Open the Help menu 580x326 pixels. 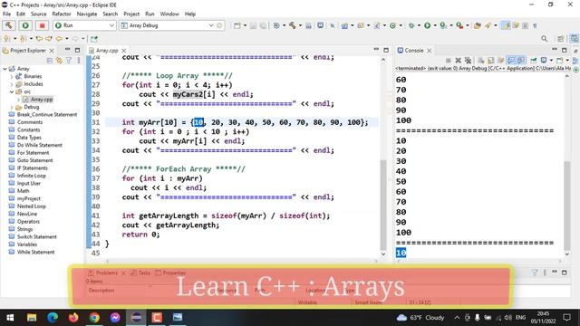(x=190, y=14)
